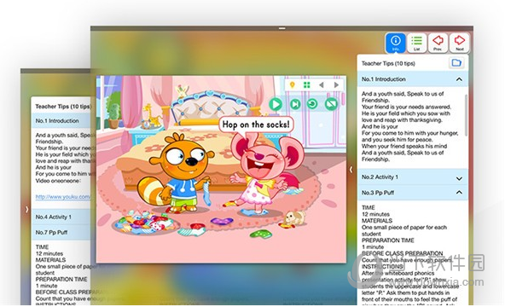Viewport: 505px width, 307px height.
Task: Toggle the green subtitle-off icon
Action: [x=331, y=104]
